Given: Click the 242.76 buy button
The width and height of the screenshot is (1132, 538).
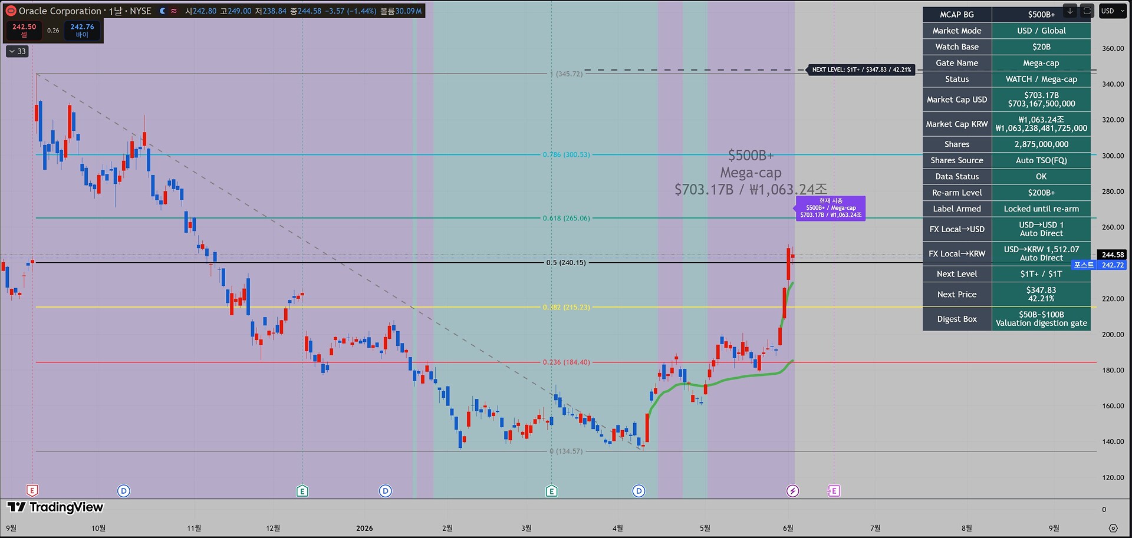Looking at the screenshot, I should (x=82, y=30).
